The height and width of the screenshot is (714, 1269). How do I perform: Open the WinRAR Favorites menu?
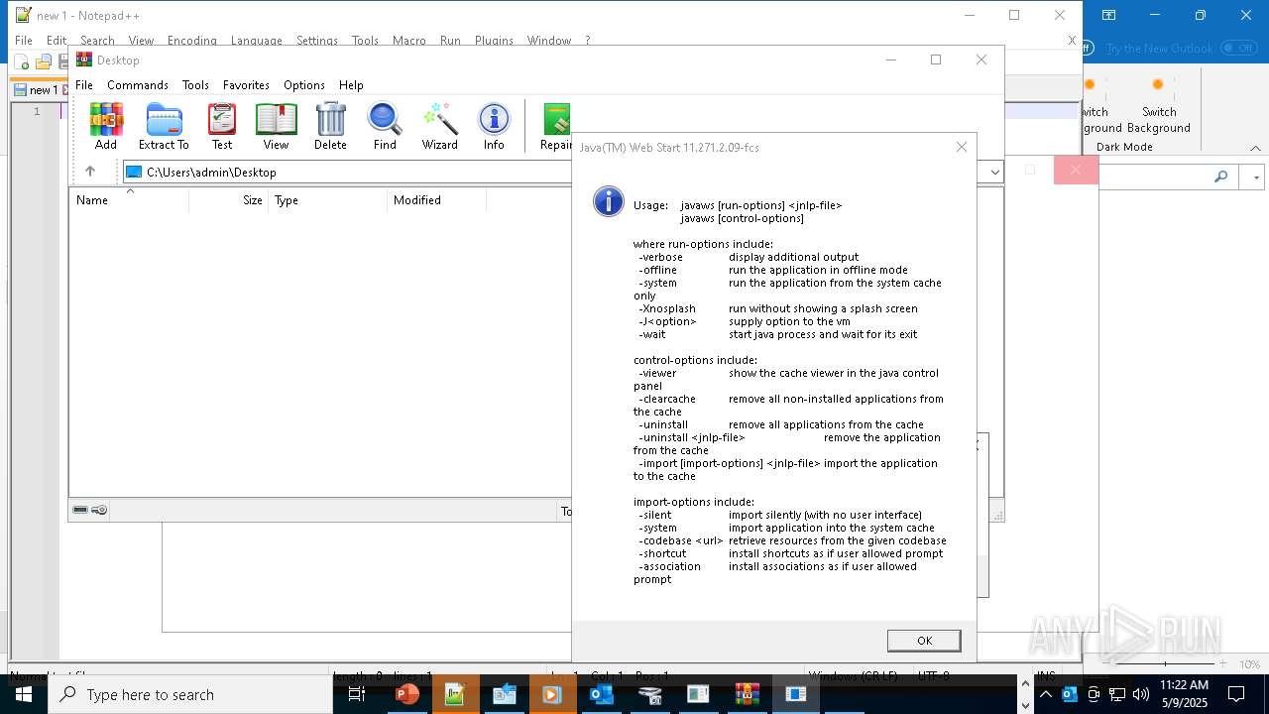point(246,85)
